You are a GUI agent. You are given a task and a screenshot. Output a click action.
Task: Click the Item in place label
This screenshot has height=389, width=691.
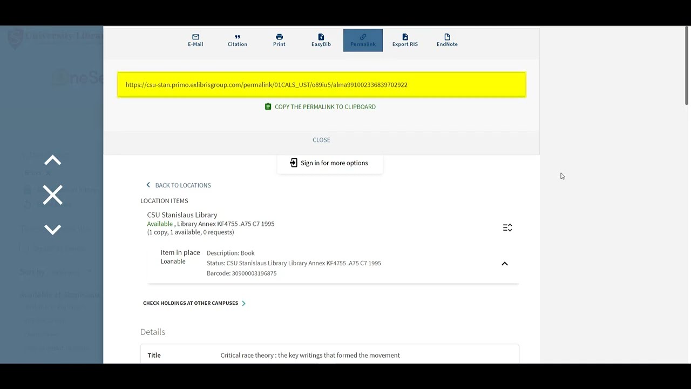[x=180, y=253]
